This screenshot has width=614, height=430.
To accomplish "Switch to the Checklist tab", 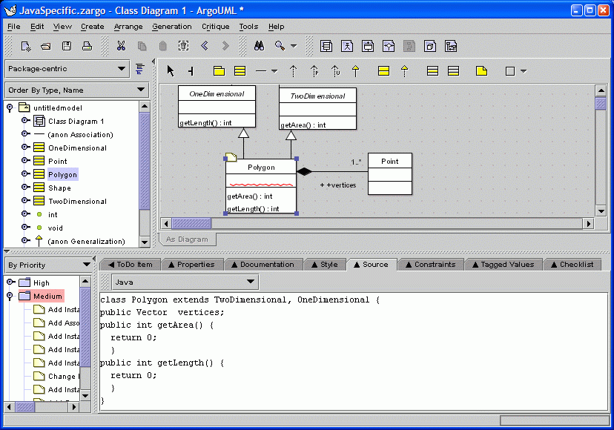I will pos(572,265).
